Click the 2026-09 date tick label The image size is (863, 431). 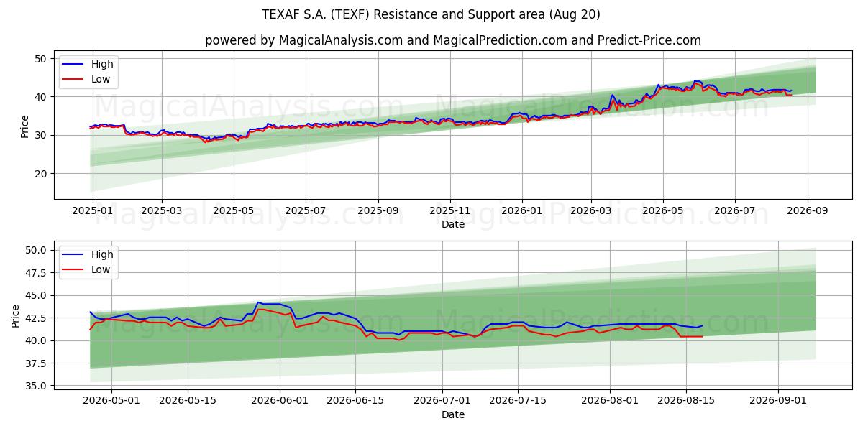808,210
